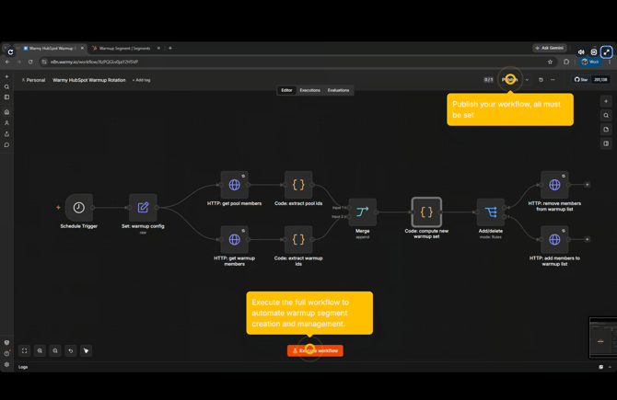Switch to the Editor tab

point(286,90)
